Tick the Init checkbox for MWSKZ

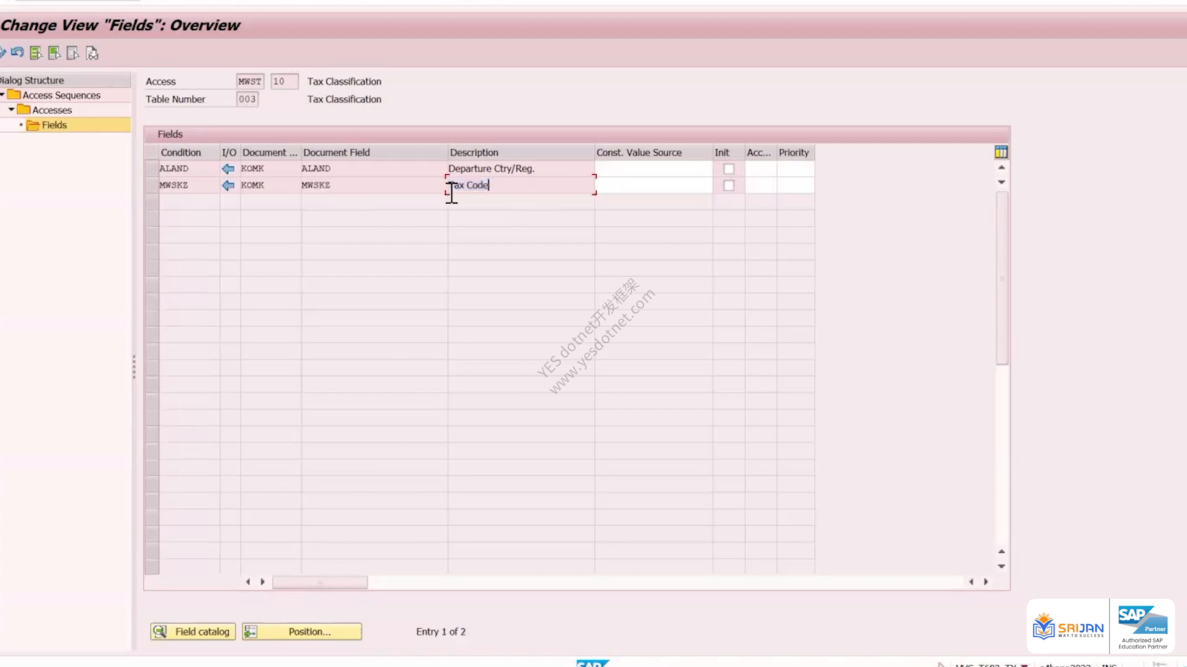729,185
